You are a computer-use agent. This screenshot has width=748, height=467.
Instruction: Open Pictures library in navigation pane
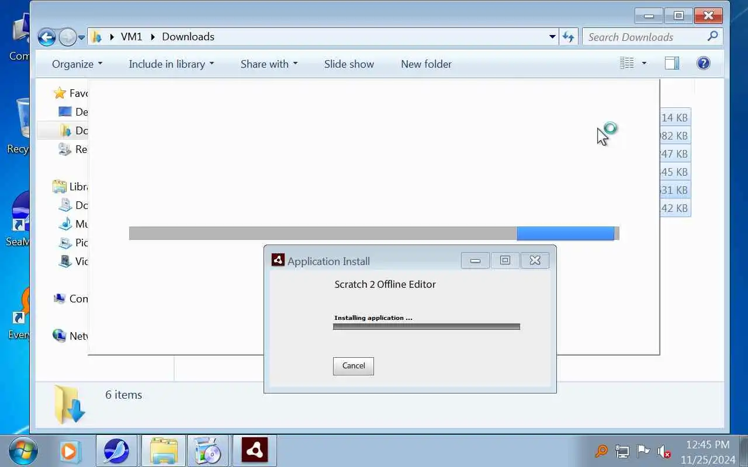pyautogui.click(x=73, y=243)
